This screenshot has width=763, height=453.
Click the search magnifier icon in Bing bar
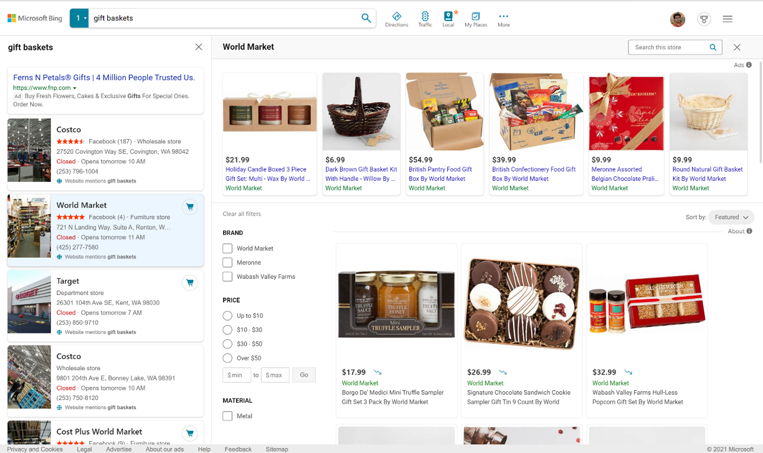click(366, 18)
